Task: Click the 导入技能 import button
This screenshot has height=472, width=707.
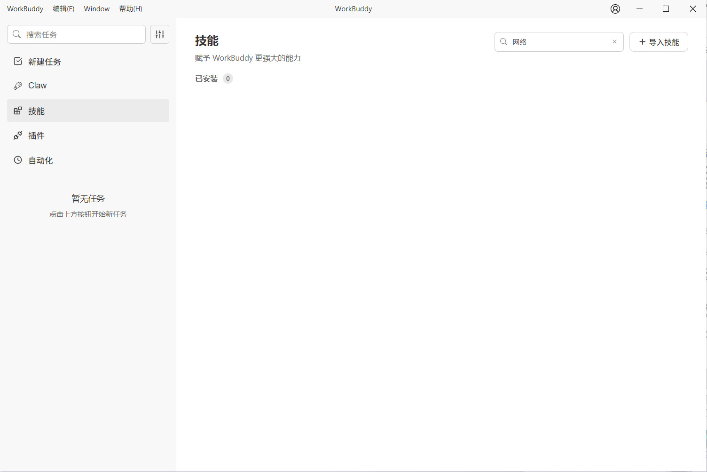Action: pos(659,42)
